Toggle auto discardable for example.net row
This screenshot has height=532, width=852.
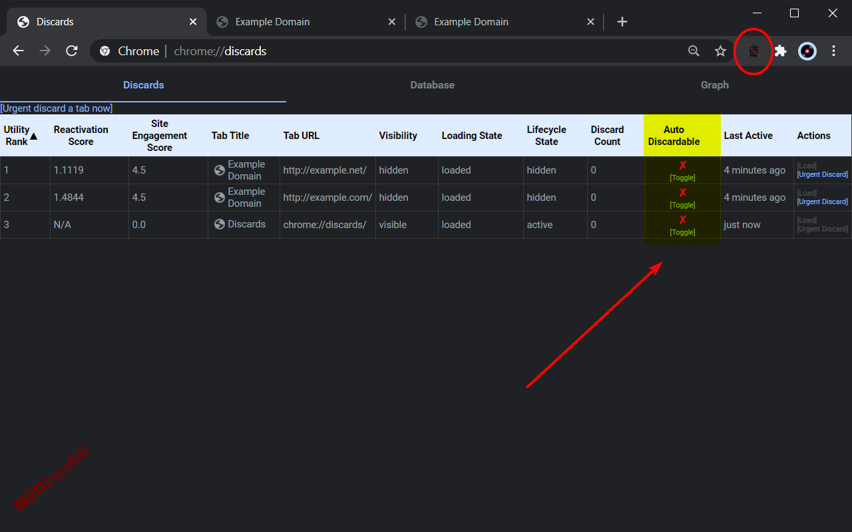pyautogui.click(x=682, y=178)
